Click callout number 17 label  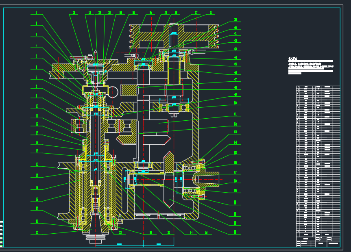click(37, 175)
